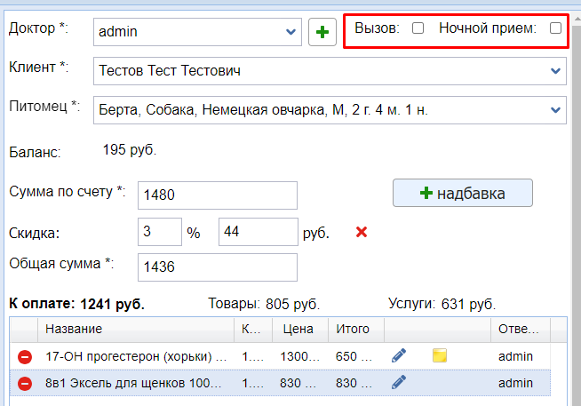This screenshot has height=406, width=581.
Task: Focus the Общая сумма field
Action: tap(218, 267)
